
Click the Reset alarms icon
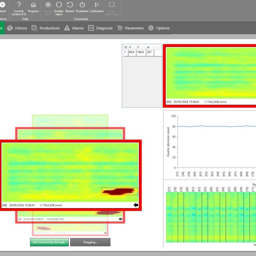point(2,5)
